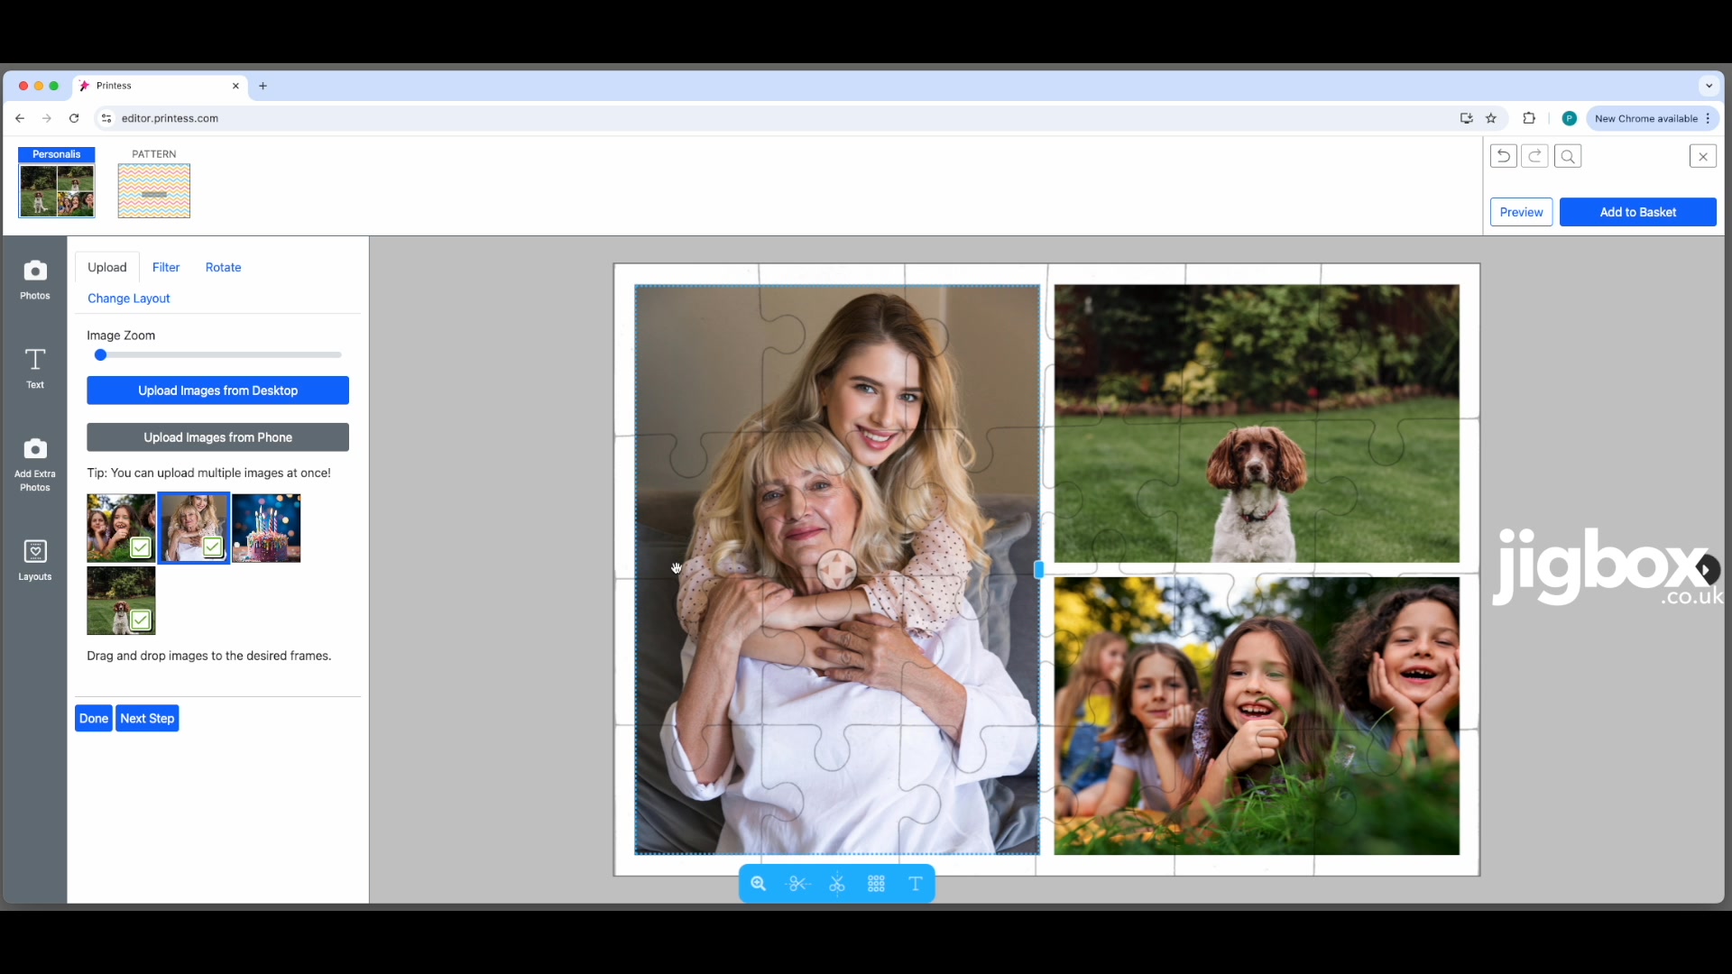This screenshot has height=974, width=1732.
Task: Click zoom magnifier in bottom image toolbar
Action: (x=759, y=884)
